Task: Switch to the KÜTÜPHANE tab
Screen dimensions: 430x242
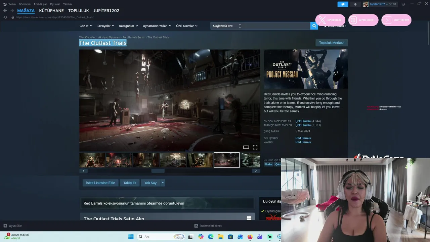Action: coord(51,11)
